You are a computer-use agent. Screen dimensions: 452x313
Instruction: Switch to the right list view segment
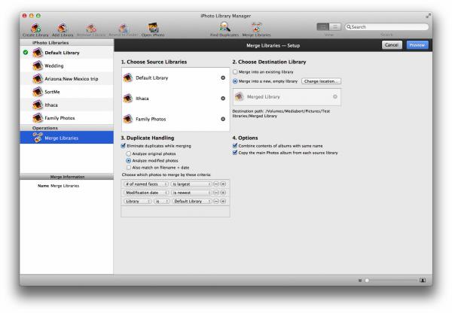click(335, 27)
